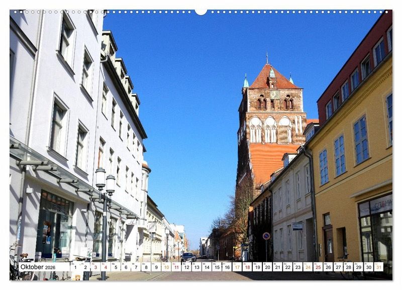Screen dimensions: 402x290
Task: Select day 7 in the calendar strip
Action: click(136, 267)
